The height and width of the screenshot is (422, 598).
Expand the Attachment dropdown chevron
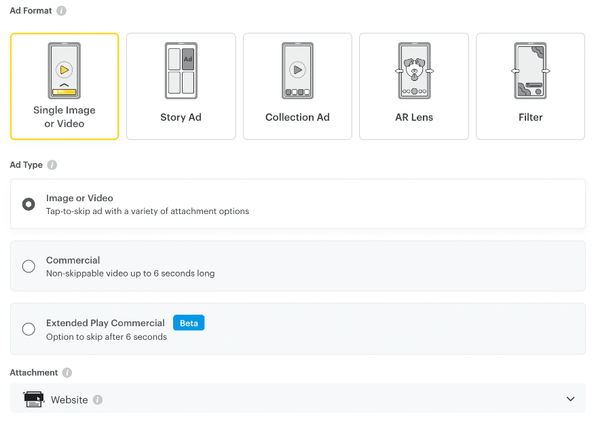pos(571,399)
